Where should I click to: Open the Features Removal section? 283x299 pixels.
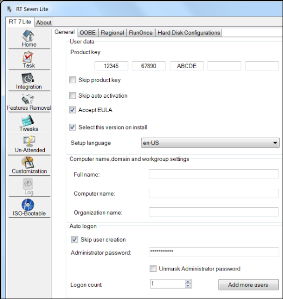pos(29,102)
